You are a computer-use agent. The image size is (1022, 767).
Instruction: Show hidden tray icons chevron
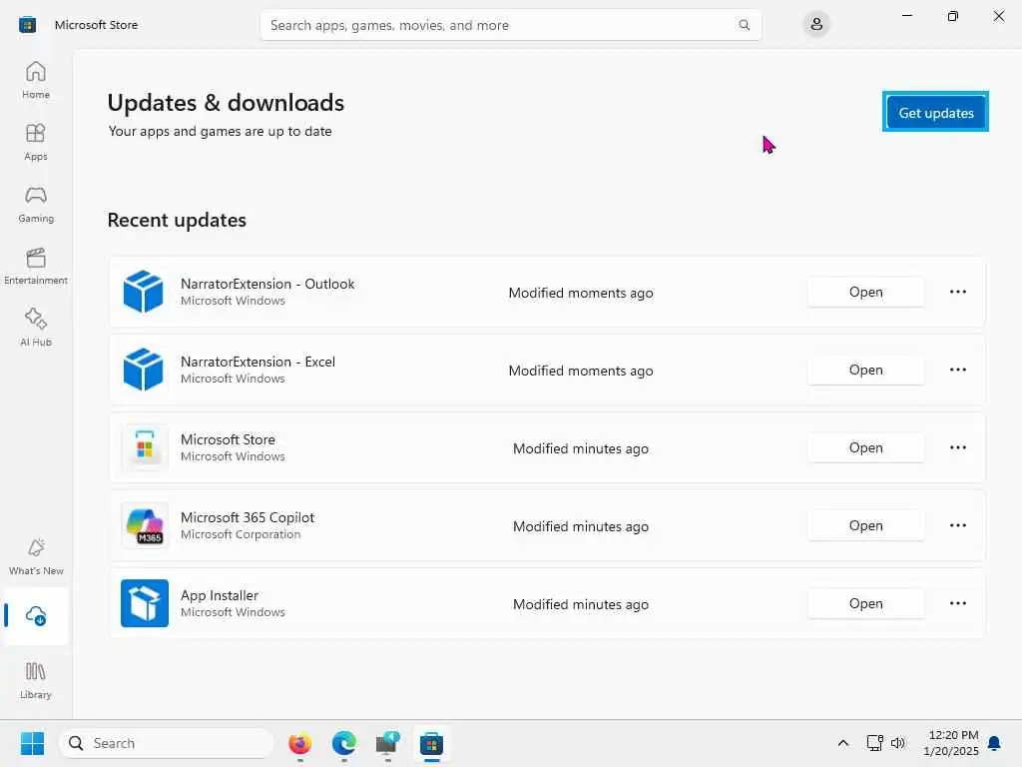point(842,743)
